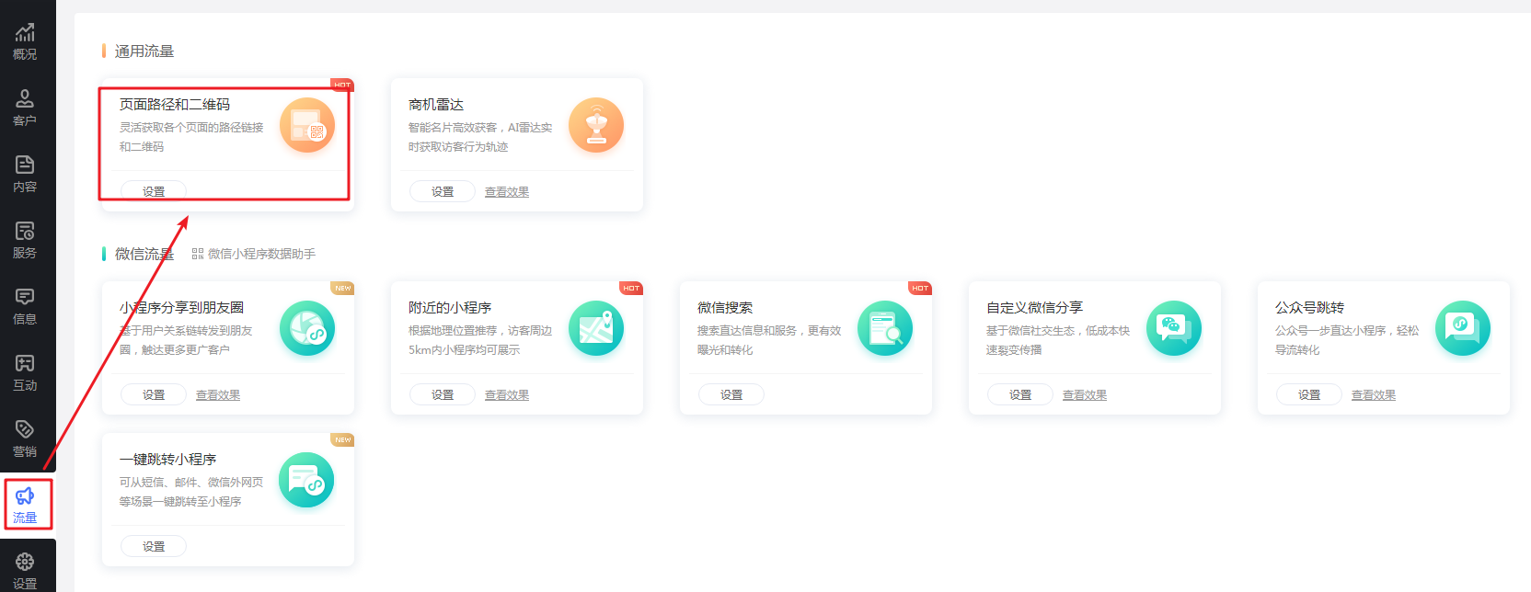Open 服务 services in the sidebar
The image size is (1531, 592).
coord(25,240)
